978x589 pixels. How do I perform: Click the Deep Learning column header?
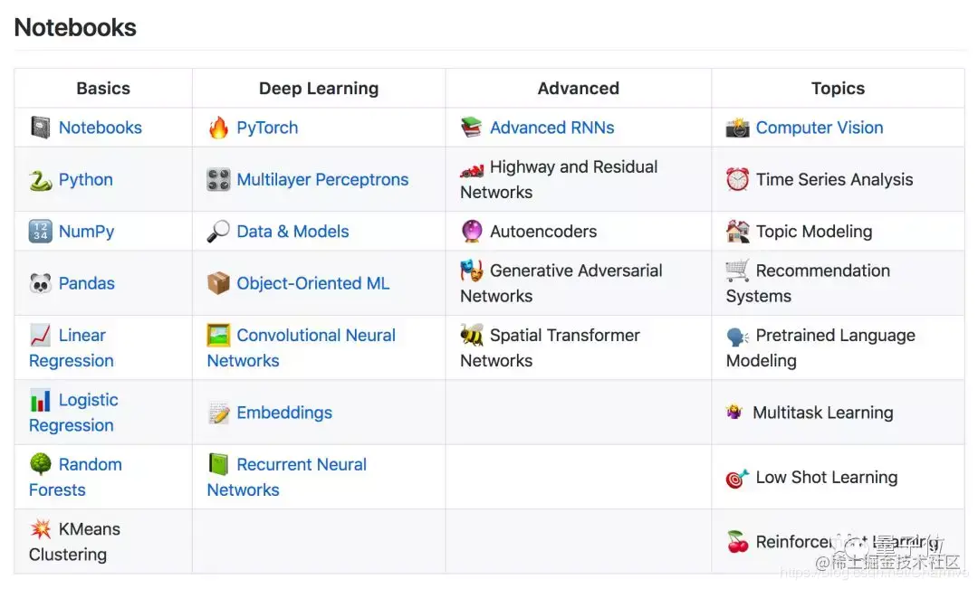coord(319,89)
